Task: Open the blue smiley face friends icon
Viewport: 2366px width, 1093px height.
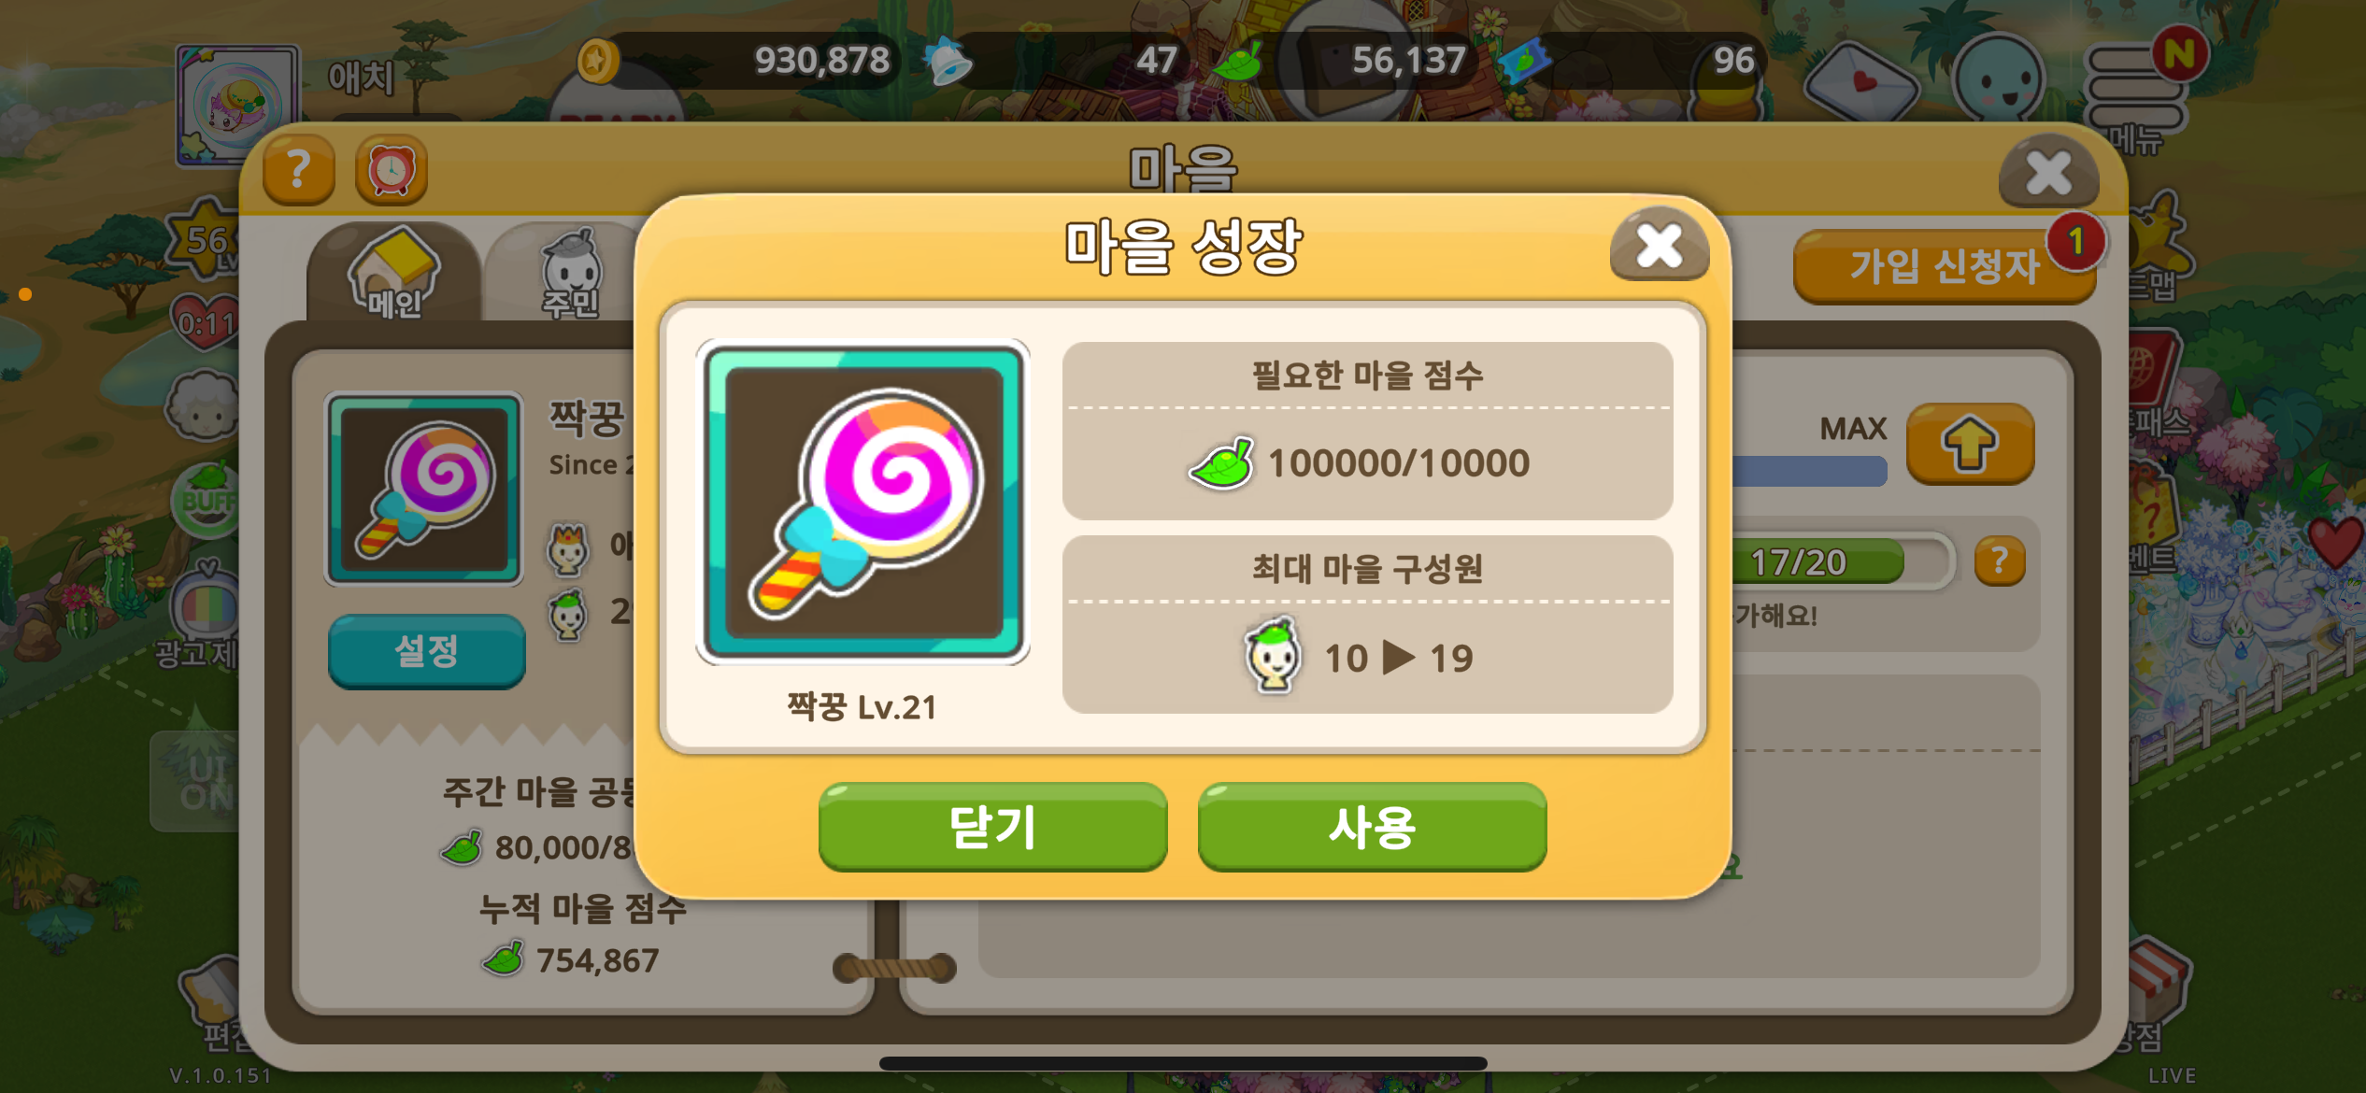Action: point(2000,80)
